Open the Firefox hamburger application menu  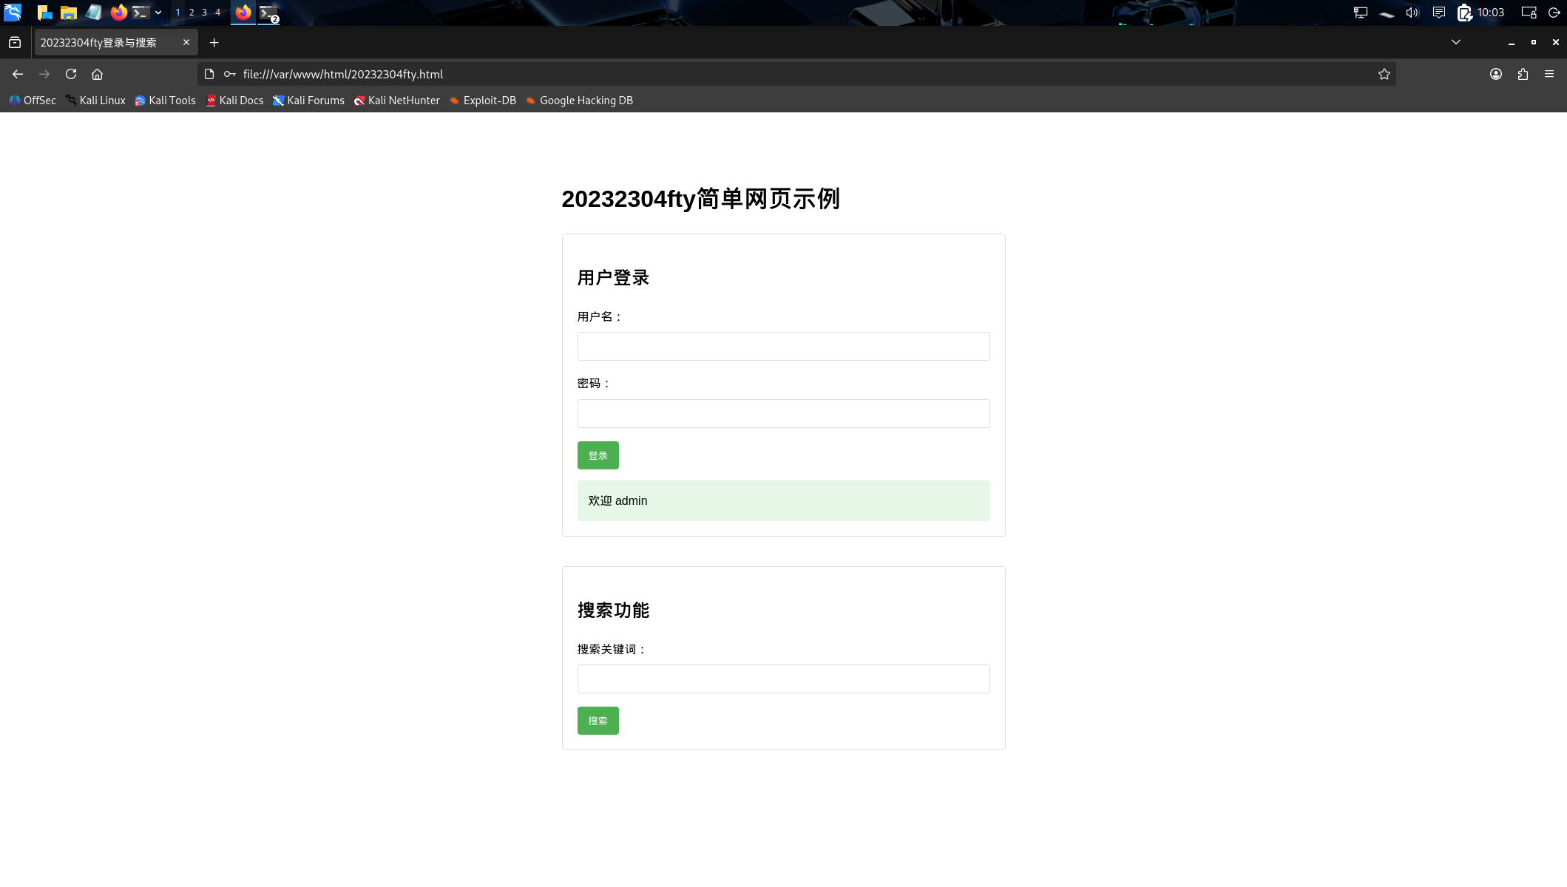pyautogui.click(x=1549, y=74)
